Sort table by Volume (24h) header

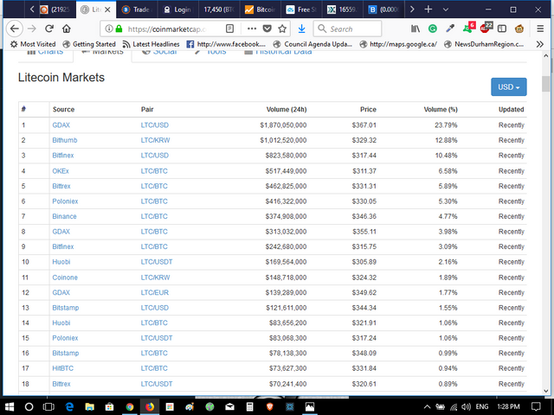click(287, 110)
